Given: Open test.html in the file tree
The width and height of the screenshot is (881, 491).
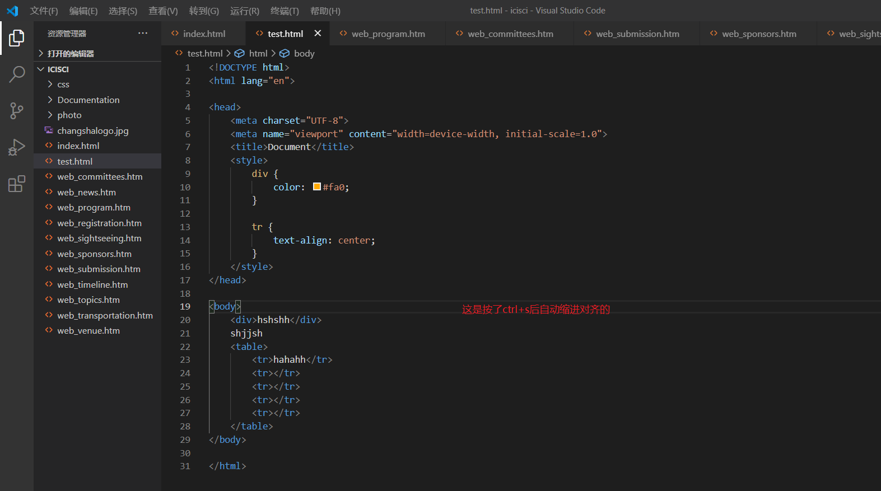Looking at the screenshot, I should (97, 161).
